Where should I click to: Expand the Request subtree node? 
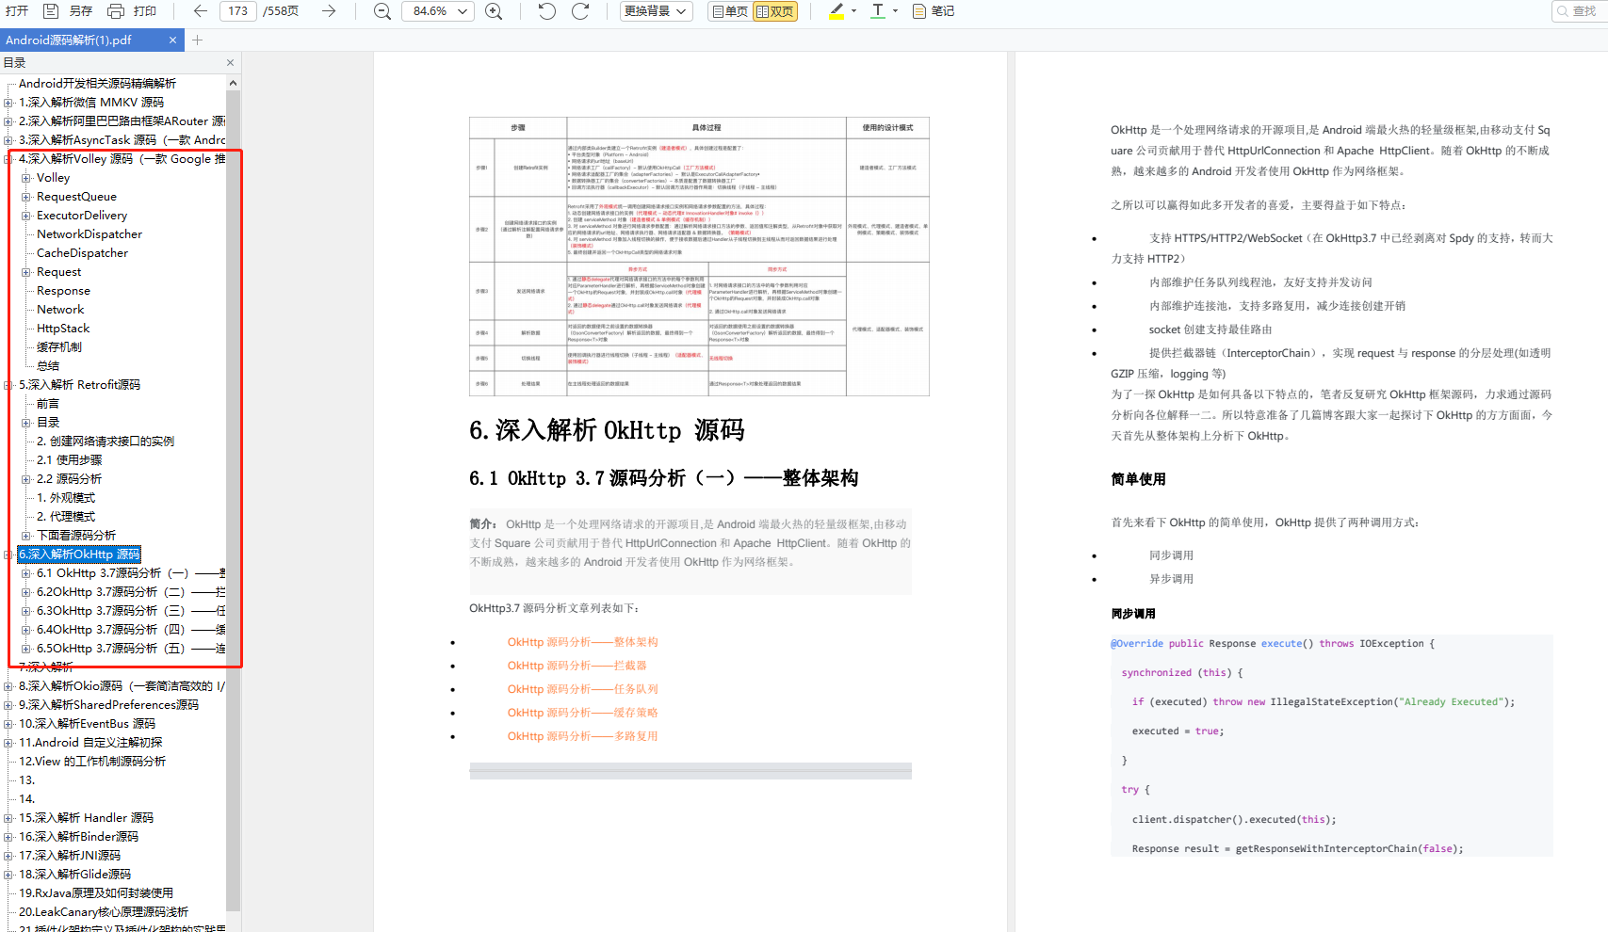[26, 272]
